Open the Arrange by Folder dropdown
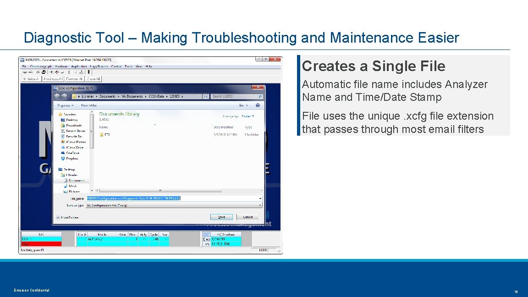This screenshot has height=297, width=528. pos(248,116)
